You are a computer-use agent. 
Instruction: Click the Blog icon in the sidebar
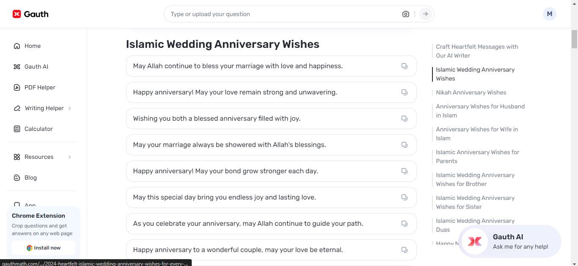(x=17, y=177)
